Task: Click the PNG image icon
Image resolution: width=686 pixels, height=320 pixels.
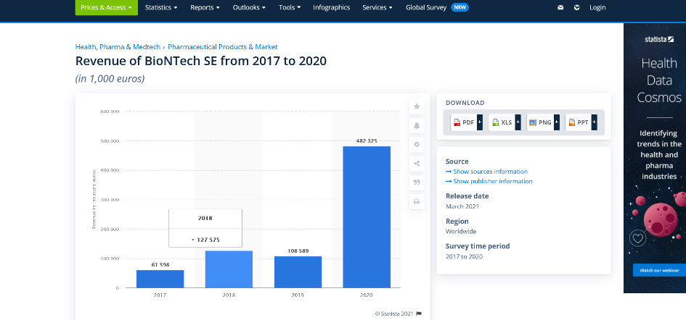Action: click(532, 122)
